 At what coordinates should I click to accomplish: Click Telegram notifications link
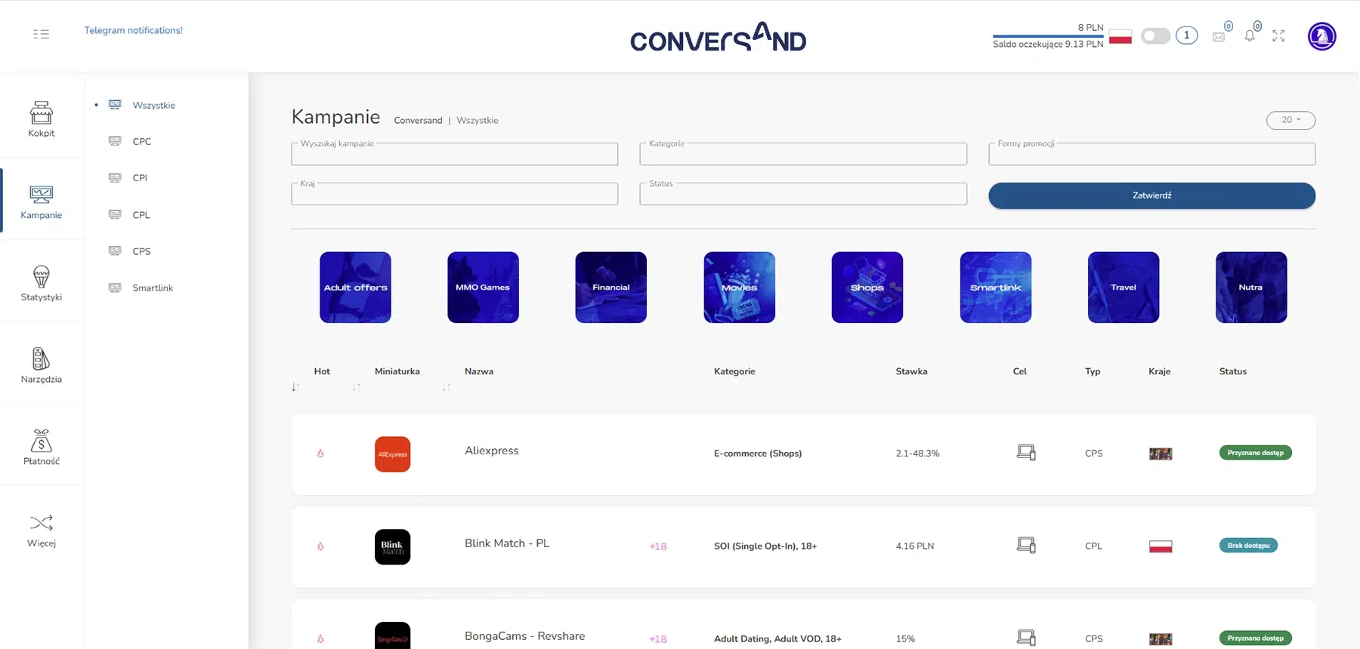(x=133, y=30)
